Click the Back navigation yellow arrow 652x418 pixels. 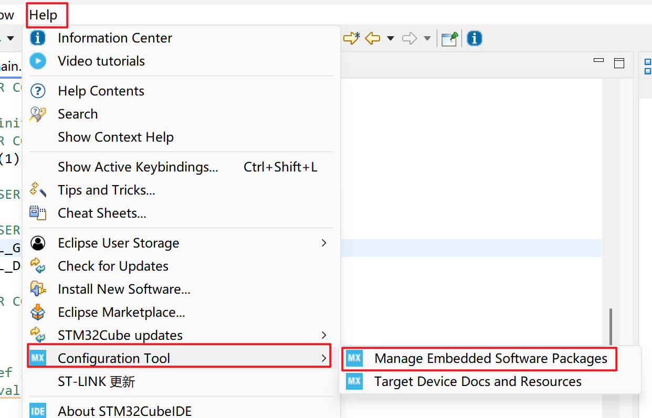373,38
